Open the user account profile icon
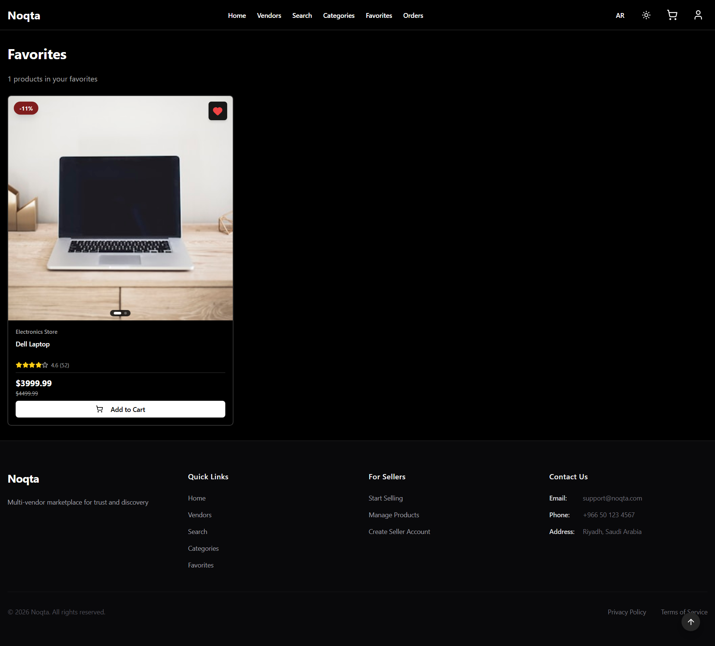Viewport: 715px width, 646px height. pyautogui.click(x=698, y=15)
